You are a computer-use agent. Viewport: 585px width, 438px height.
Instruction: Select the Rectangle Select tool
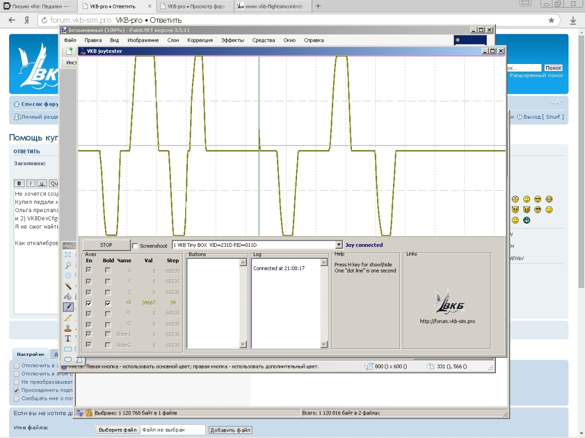click(68, 255)
